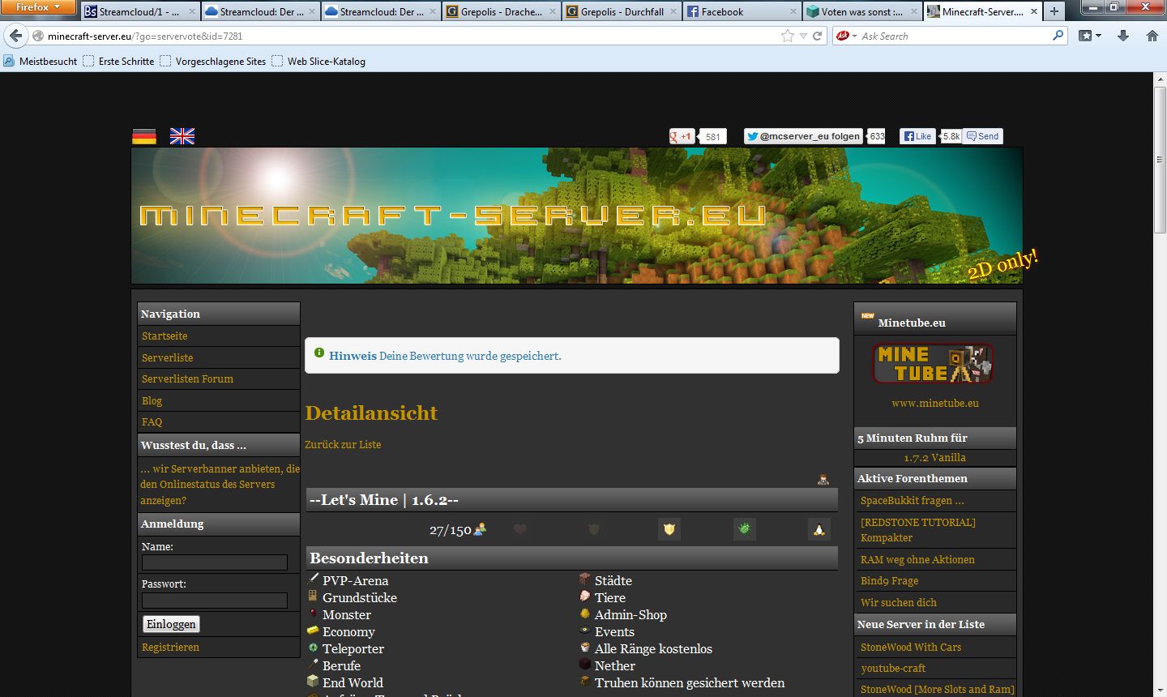
Task: Open Serverlisten Forum link
Action: [x=187, y=378]
